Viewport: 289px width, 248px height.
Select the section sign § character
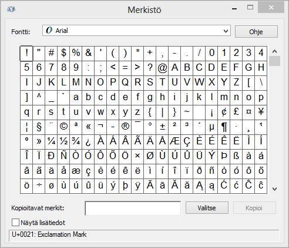[x=39, y=127]
